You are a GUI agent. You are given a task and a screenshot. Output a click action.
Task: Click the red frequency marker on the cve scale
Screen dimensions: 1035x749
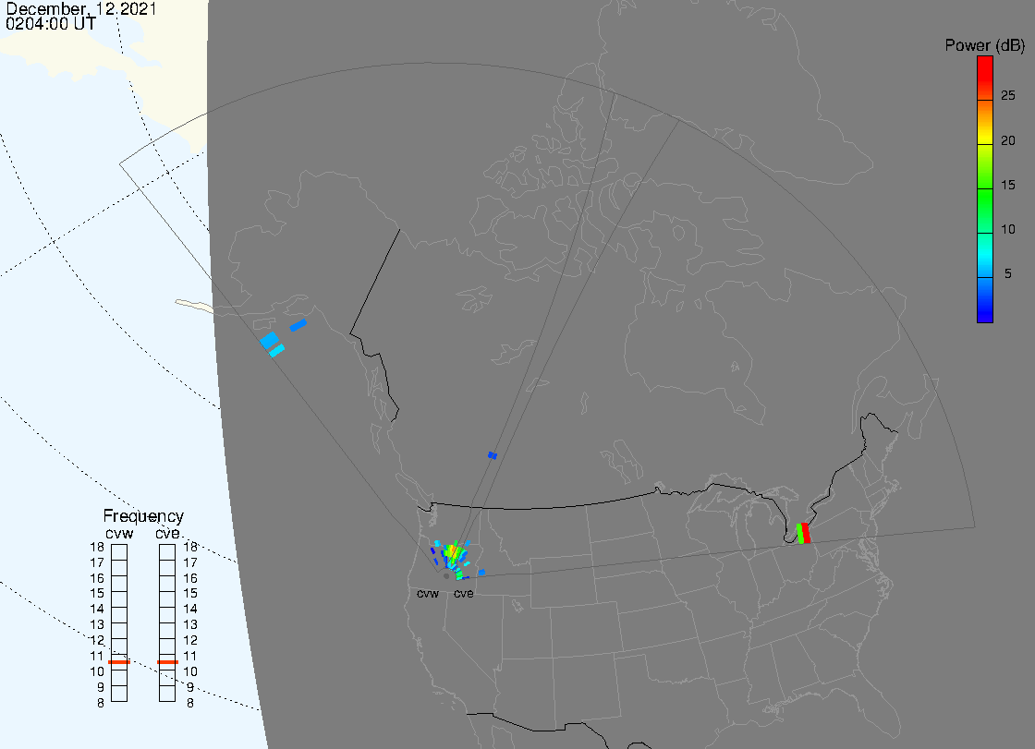[x=167, y=662]
